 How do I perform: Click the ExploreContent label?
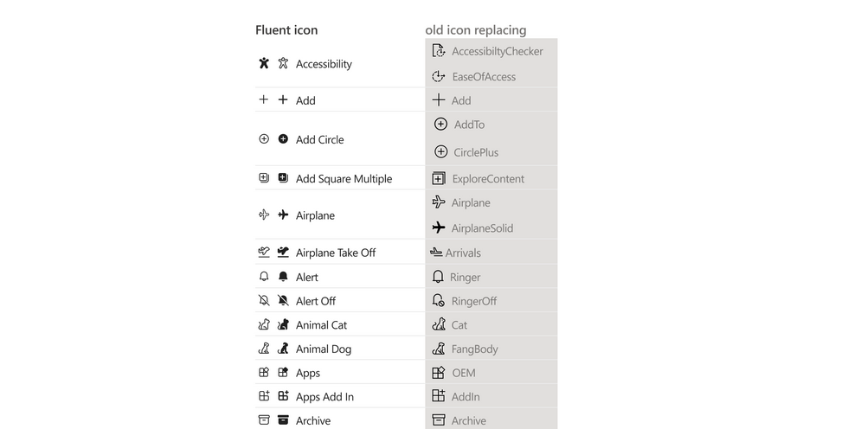tap(488, 179)
